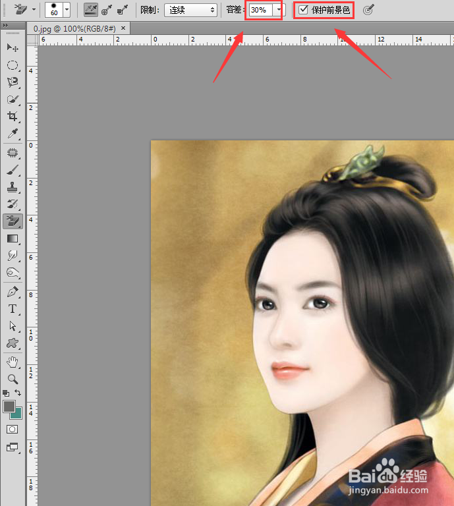
Task: Select the Zoom tool
Action: (13, 379)
